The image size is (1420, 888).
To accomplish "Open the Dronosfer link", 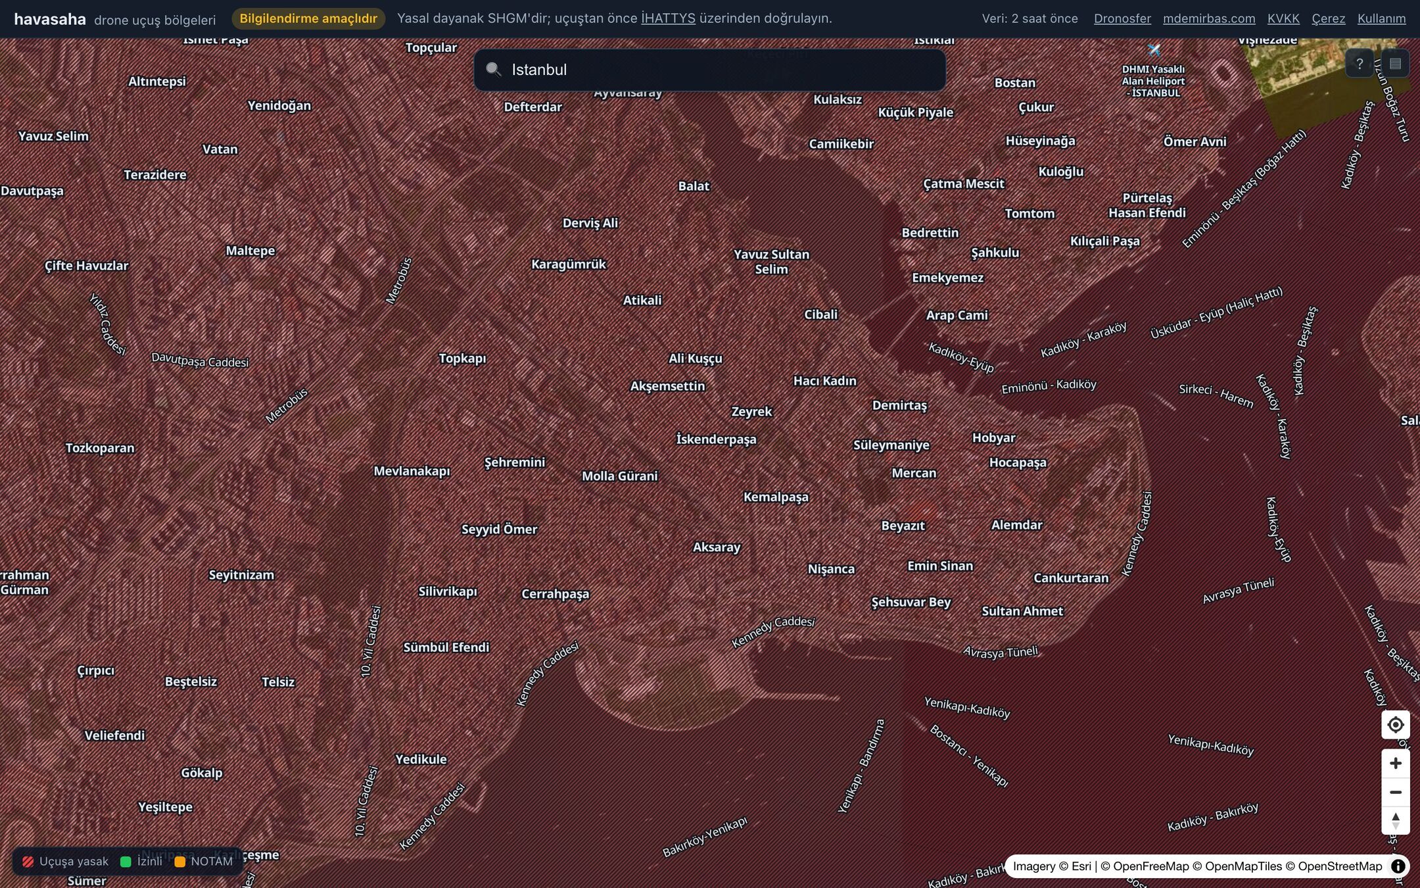I will click(1122, 18).
